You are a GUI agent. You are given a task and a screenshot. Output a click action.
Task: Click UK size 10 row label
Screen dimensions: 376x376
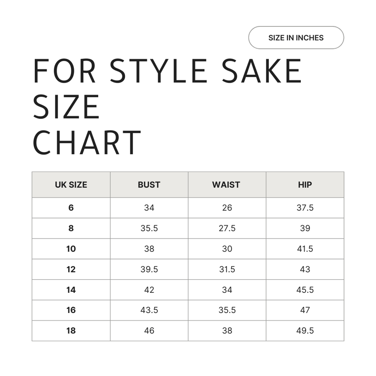[71, 249]
